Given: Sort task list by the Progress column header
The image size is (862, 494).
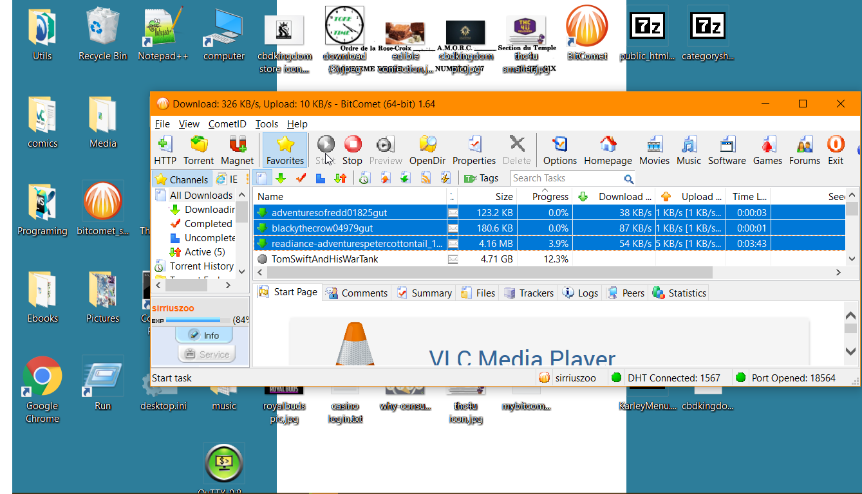Looking at the screenshot, I should pyautogui.click(x=547, y=196).
